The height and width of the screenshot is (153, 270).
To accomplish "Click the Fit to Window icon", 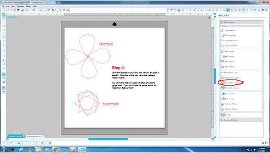I will [x=67, y=10].
